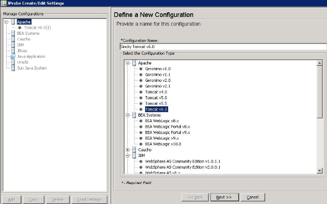Collapse the Apache node in the configuration type tree

point(128,63)
